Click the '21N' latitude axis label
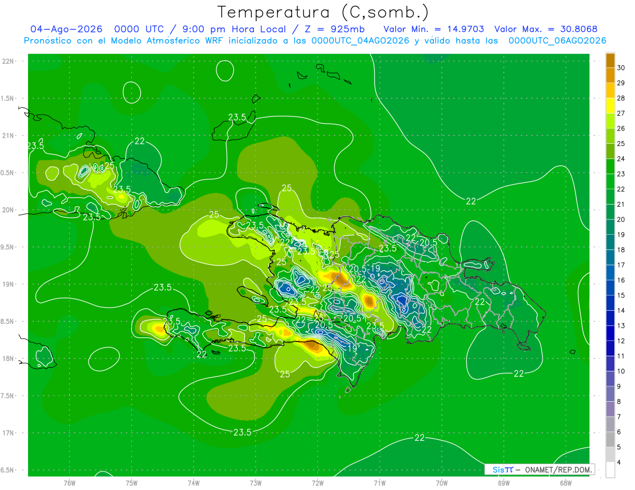Image resolution: width=635 pixels, height=490 pixels. pos(7,135)
